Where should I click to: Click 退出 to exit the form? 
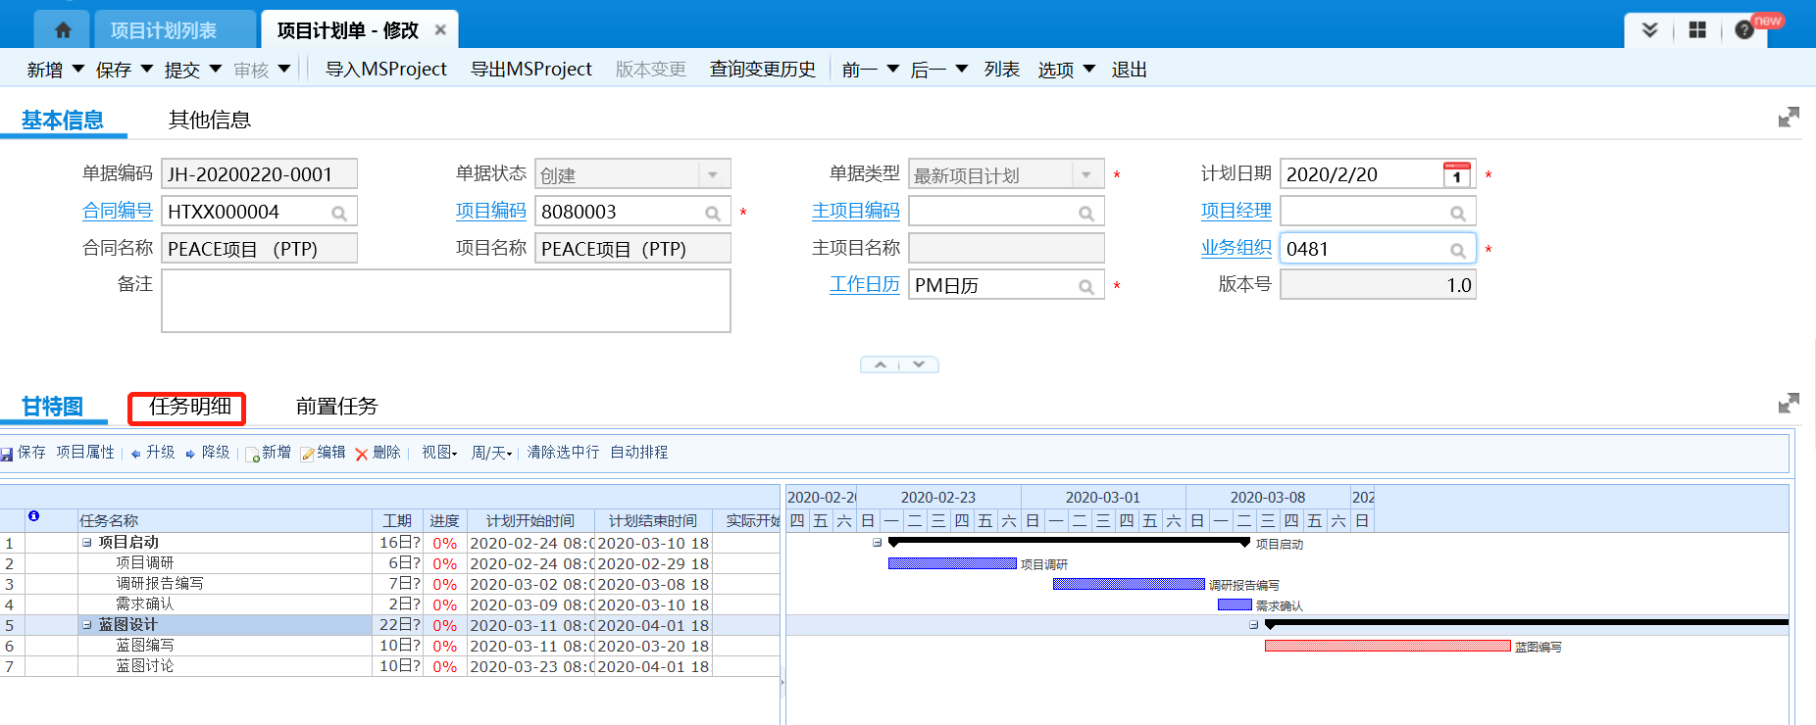tap(1130, 70)
